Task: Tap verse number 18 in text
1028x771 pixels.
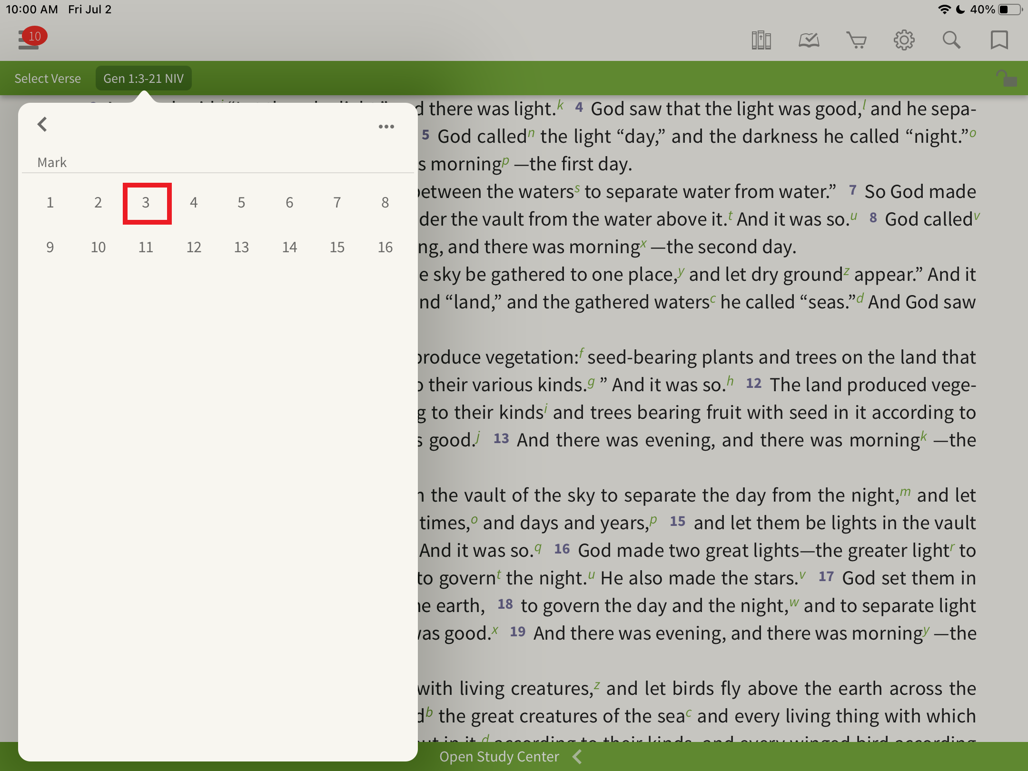Action: click(505, 604)
